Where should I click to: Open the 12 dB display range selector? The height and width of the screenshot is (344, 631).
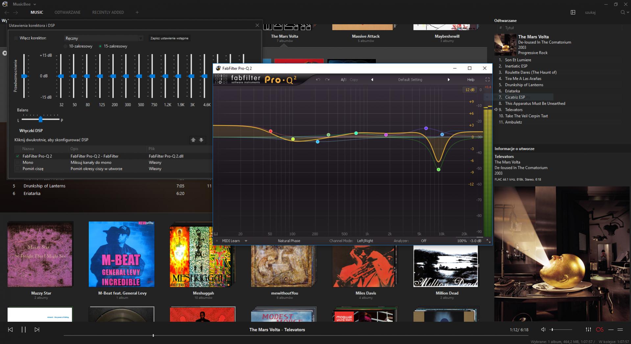(470, 90)
